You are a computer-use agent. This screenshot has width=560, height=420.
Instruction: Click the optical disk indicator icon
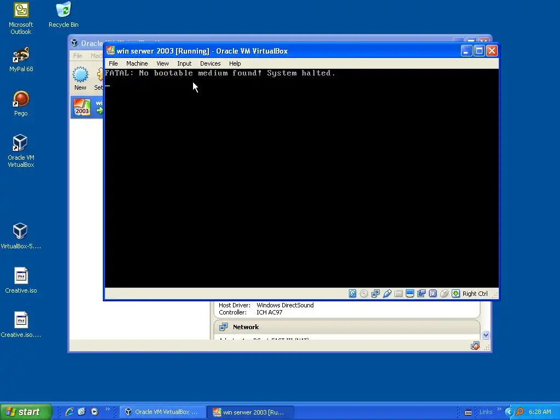click(x=364, y=294)
